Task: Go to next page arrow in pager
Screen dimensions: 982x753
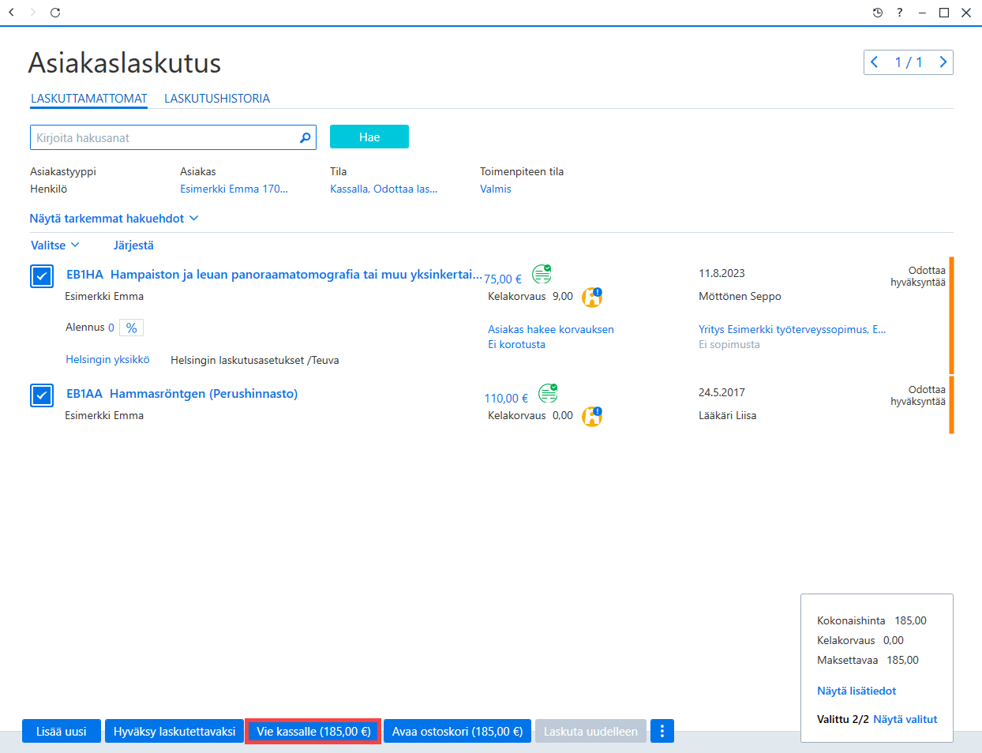Action: coord(943,62)
